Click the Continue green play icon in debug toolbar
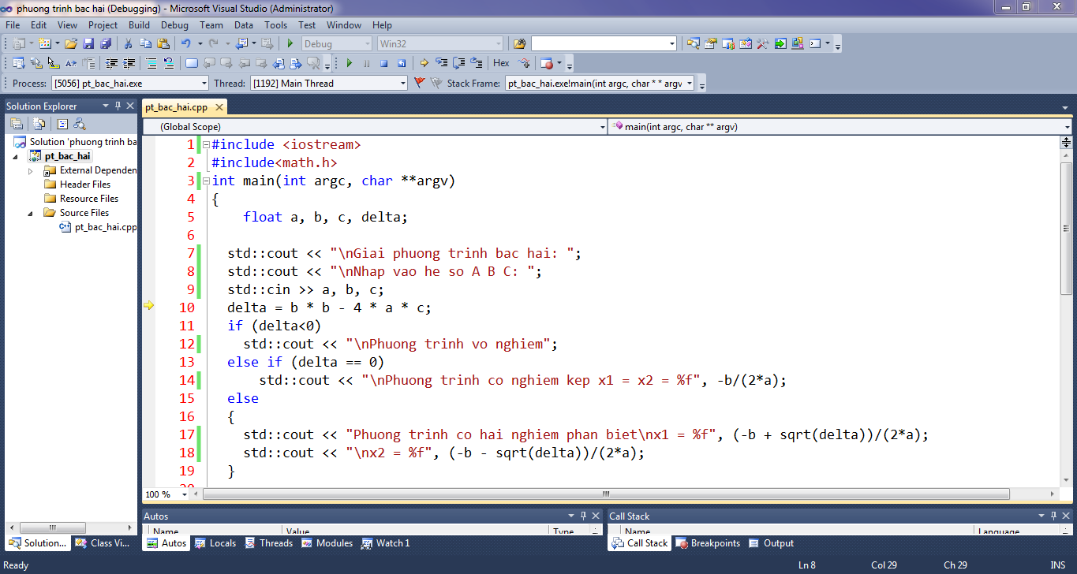This screenshot has height=574, width=1077. (350, 63)
